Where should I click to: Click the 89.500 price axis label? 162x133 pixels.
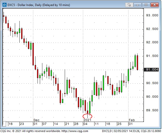point(152,110)
